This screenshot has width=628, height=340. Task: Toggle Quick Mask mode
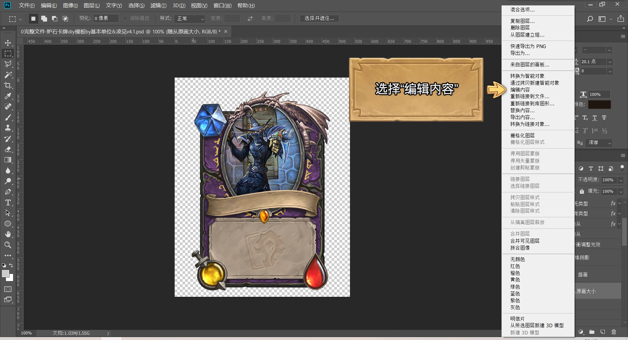[x=8, y=289]
